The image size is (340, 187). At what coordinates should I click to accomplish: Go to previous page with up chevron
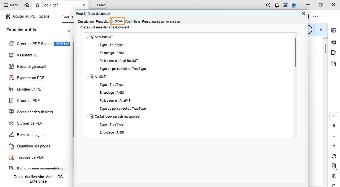(x=334, y=136)
